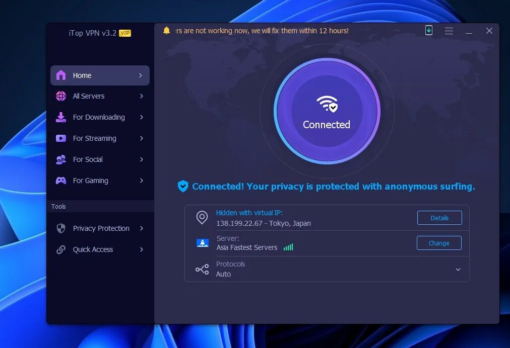Click the Wi-Fi shield icon in Connected circle
510x348 pixels.
327,104
